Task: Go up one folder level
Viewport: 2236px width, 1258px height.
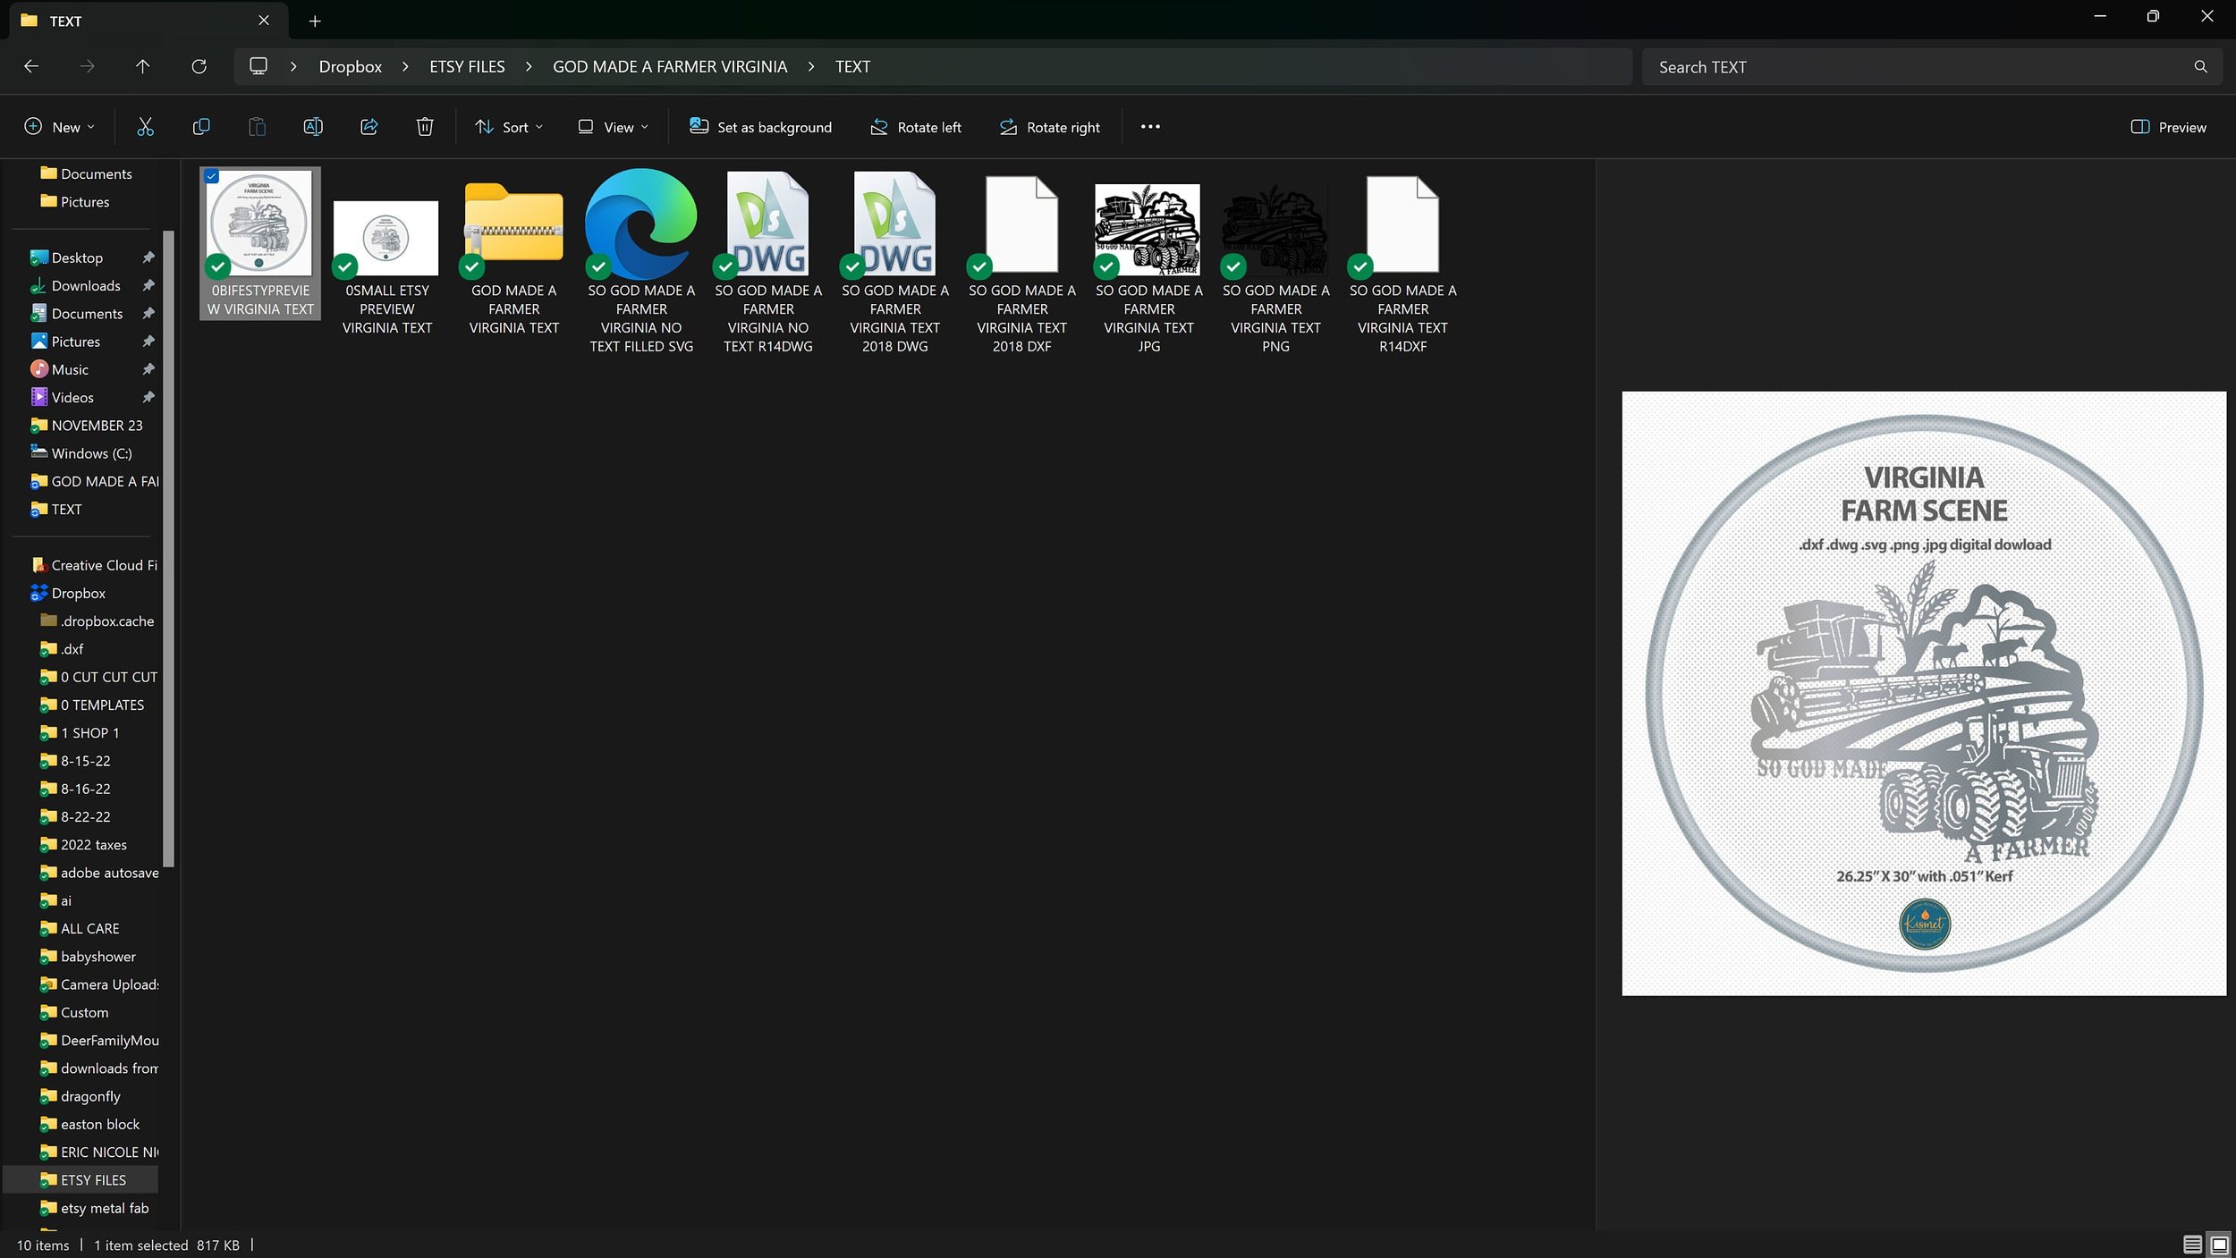Action: point(142,67)
